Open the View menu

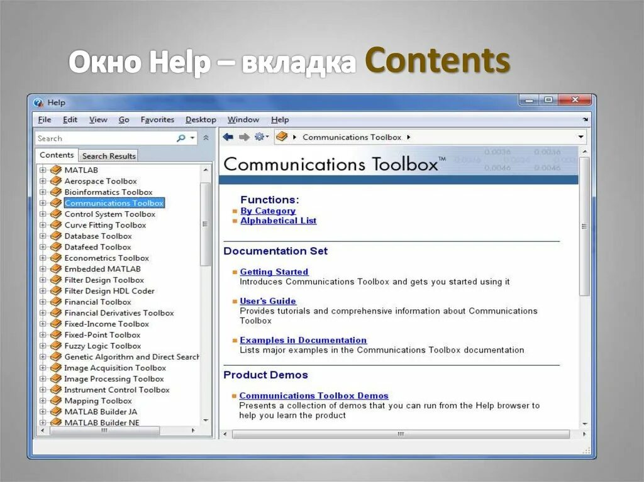[x=98, y=120]
